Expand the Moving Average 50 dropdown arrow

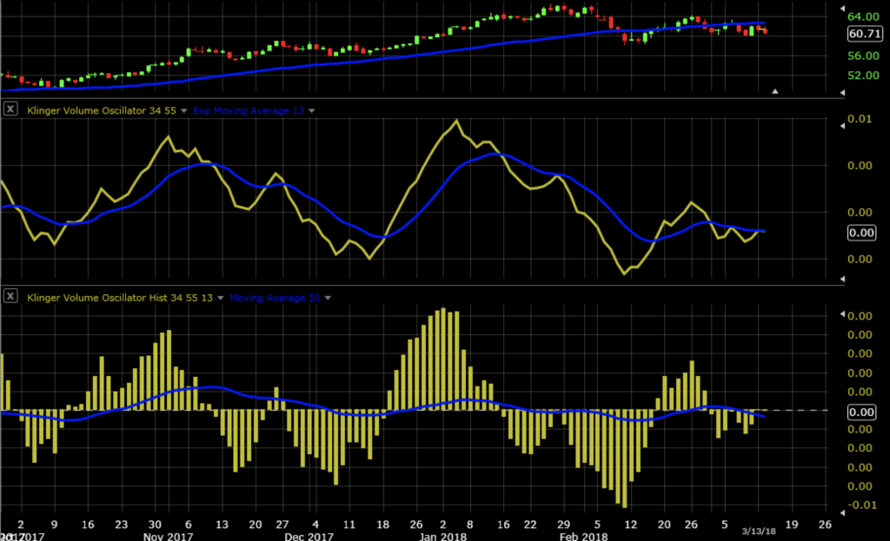tap(328, 298)
